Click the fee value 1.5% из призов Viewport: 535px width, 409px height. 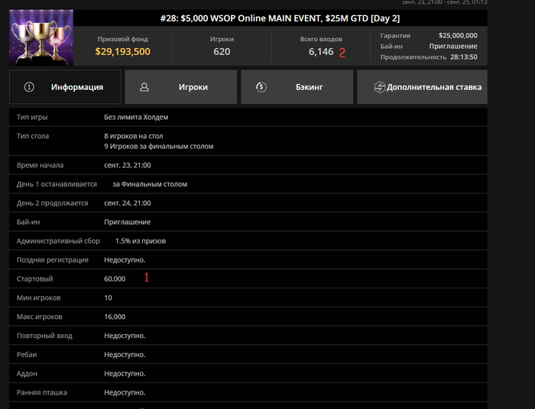pos(141,241)
